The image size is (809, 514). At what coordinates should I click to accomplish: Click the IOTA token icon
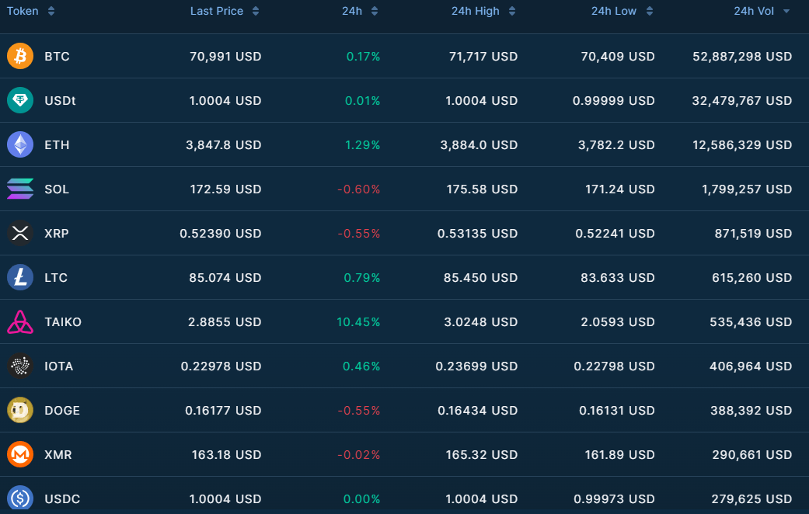click(20, 366)
